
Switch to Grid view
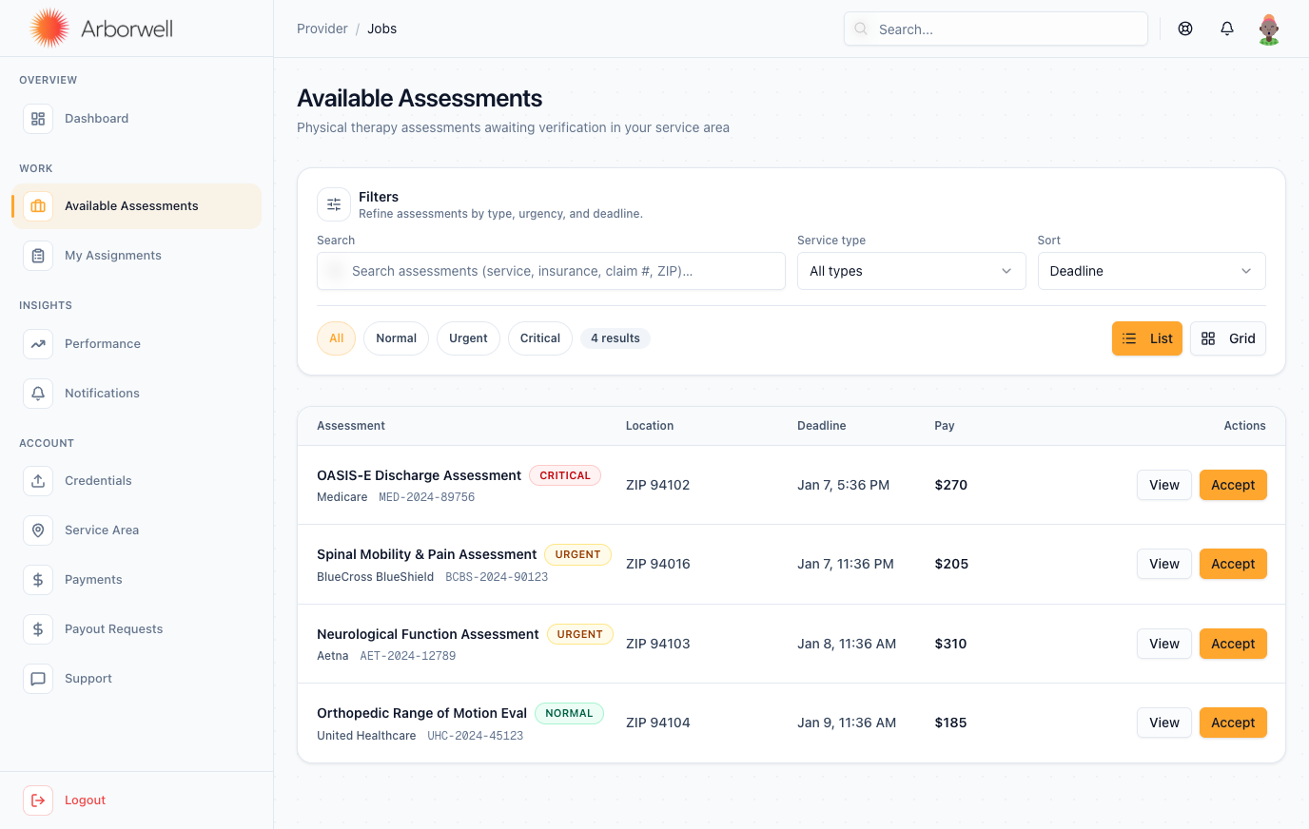(x=1227, y=338)
